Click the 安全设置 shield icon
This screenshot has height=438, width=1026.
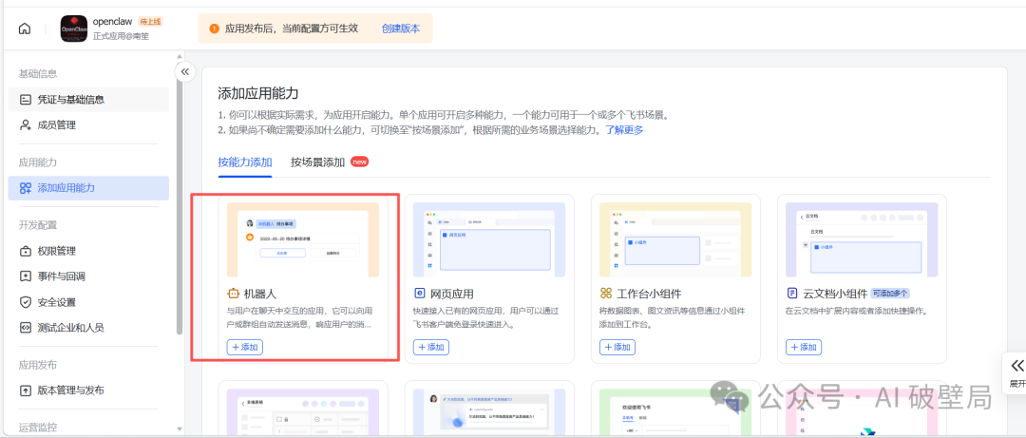[x=26, y=302]
